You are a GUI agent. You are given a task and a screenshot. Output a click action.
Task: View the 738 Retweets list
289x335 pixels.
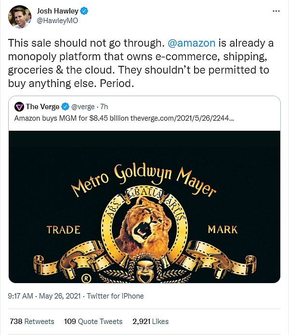point(32,321)
